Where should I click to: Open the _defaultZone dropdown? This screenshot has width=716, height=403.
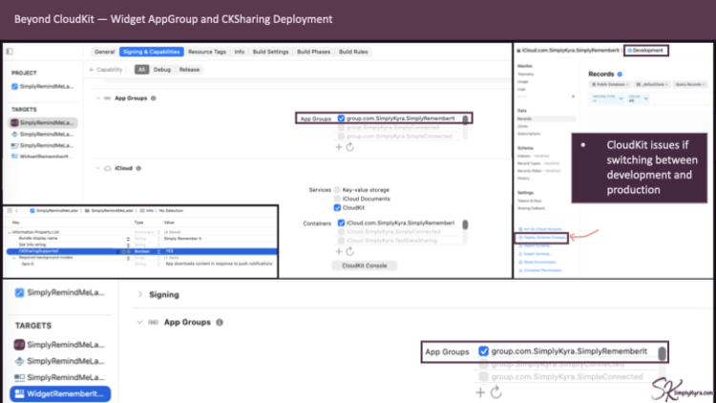pyautogui.click(x=653, y=85)
